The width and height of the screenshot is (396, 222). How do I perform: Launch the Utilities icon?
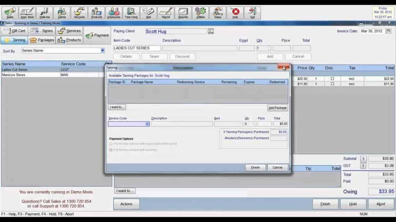(200, 11)
